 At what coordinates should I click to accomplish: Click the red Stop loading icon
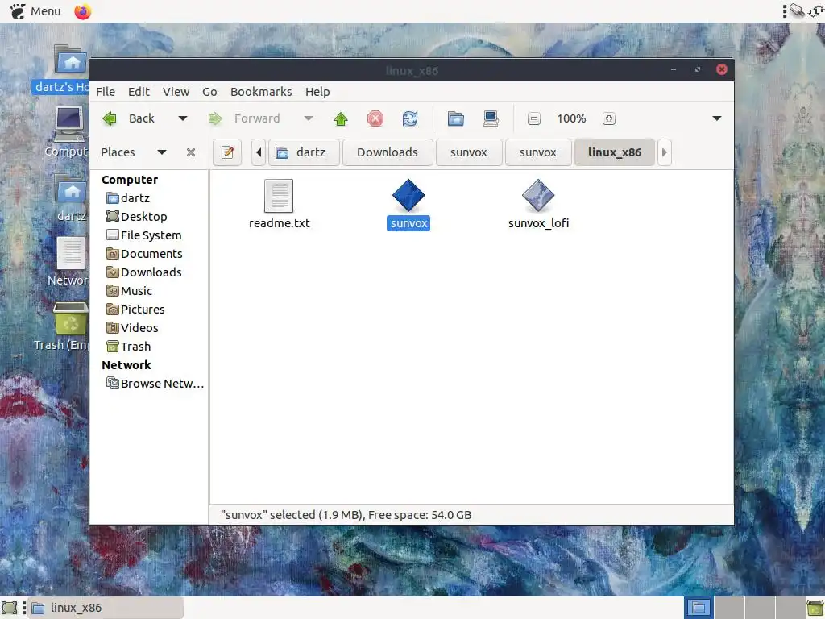click(375, 119)
